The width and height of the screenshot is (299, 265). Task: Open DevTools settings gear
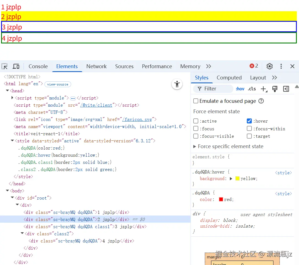click(x=269, y=66)
